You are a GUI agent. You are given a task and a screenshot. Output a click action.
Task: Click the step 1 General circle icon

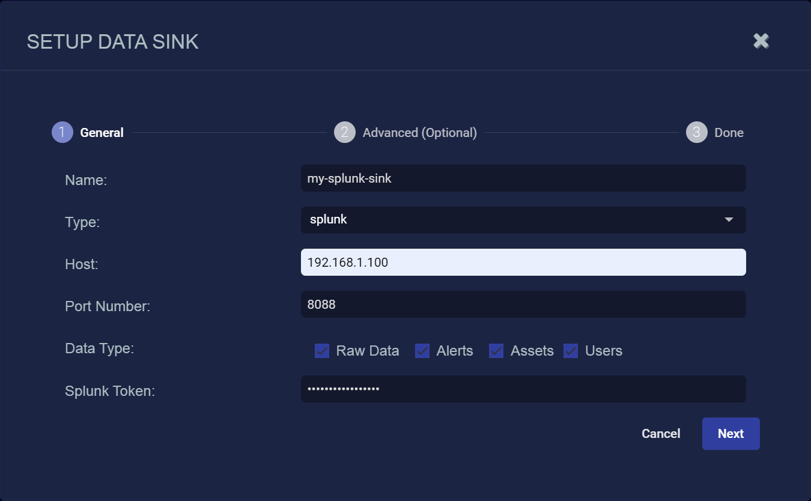(x=62, y=133)
